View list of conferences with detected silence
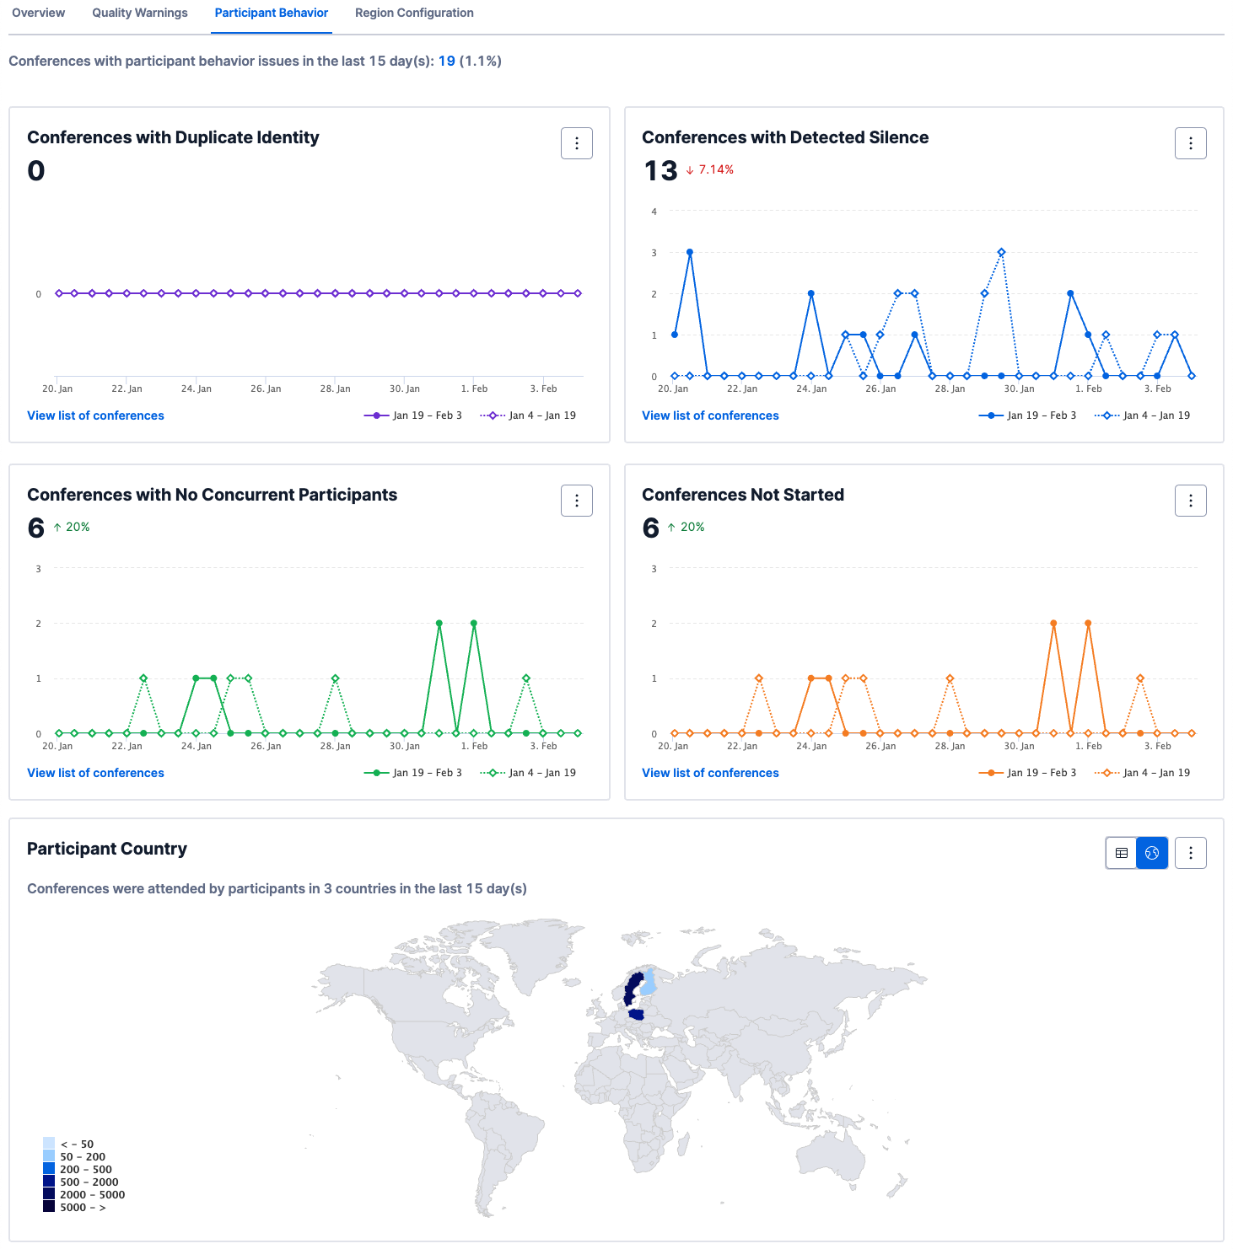The height and width of the screenshot is (1249, 1233). pyautogui.click(x=710, y=415)
